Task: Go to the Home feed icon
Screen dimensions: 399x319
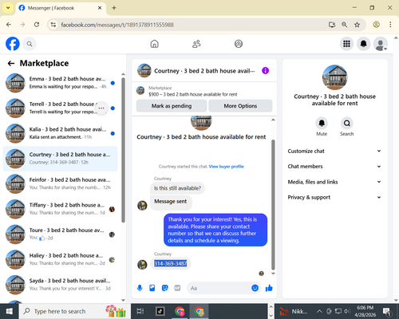Action: click(x=154, y=44)
